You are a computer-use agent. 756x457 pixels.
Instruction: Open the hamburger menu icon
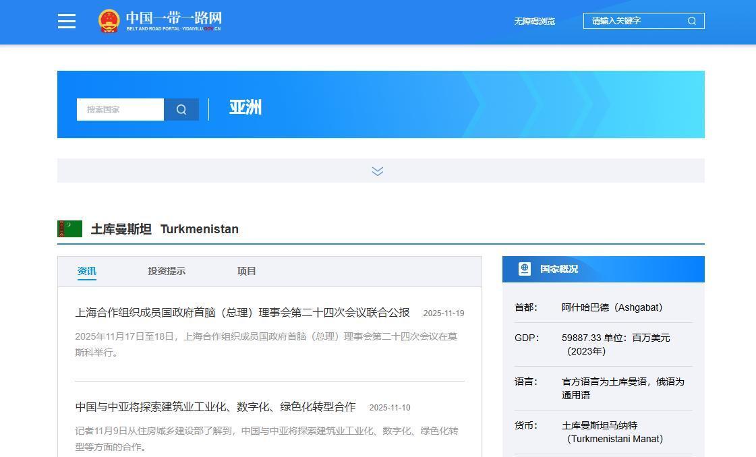tap(67, 21)
